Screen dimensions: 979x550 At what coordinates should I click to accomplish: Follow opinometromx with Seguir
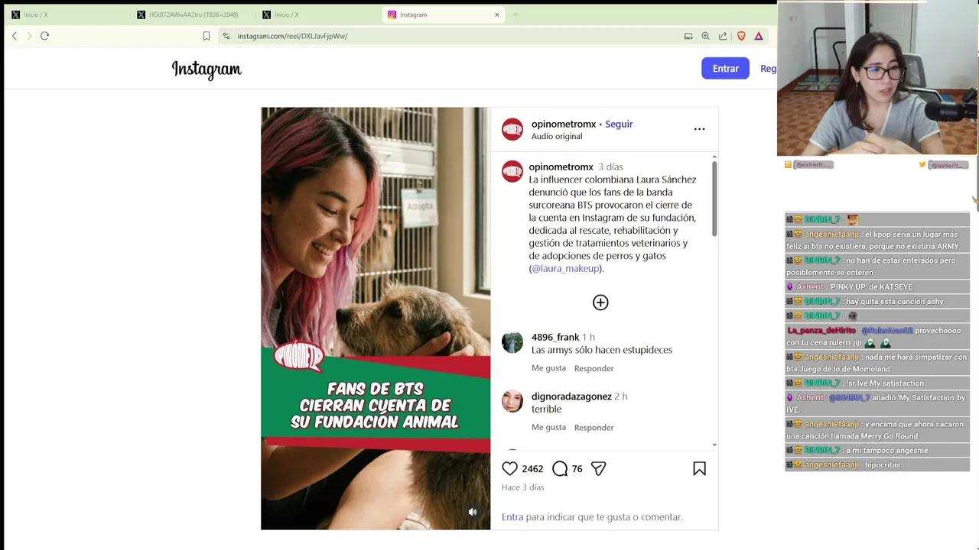pyautogui.click(x=619, y=124)
